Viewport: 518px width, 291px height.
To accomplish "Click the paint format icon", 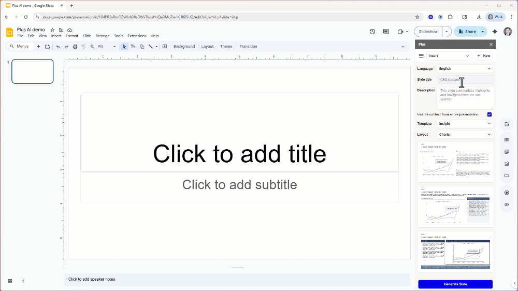I will pyautogui.click(x=83, y=47).
